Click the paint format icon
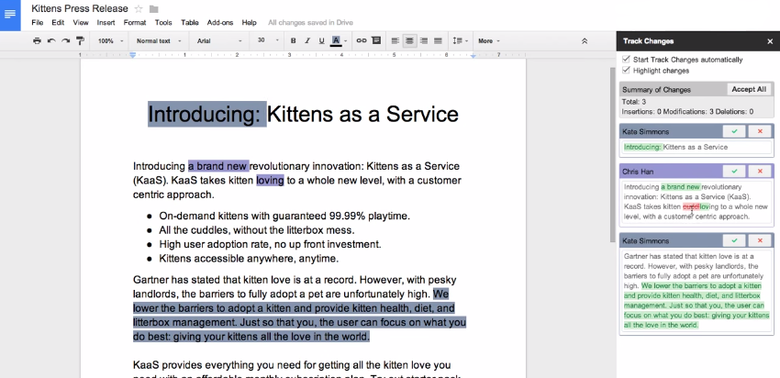The height and width of the screenshot is (378, 780). tap(80, 40)
